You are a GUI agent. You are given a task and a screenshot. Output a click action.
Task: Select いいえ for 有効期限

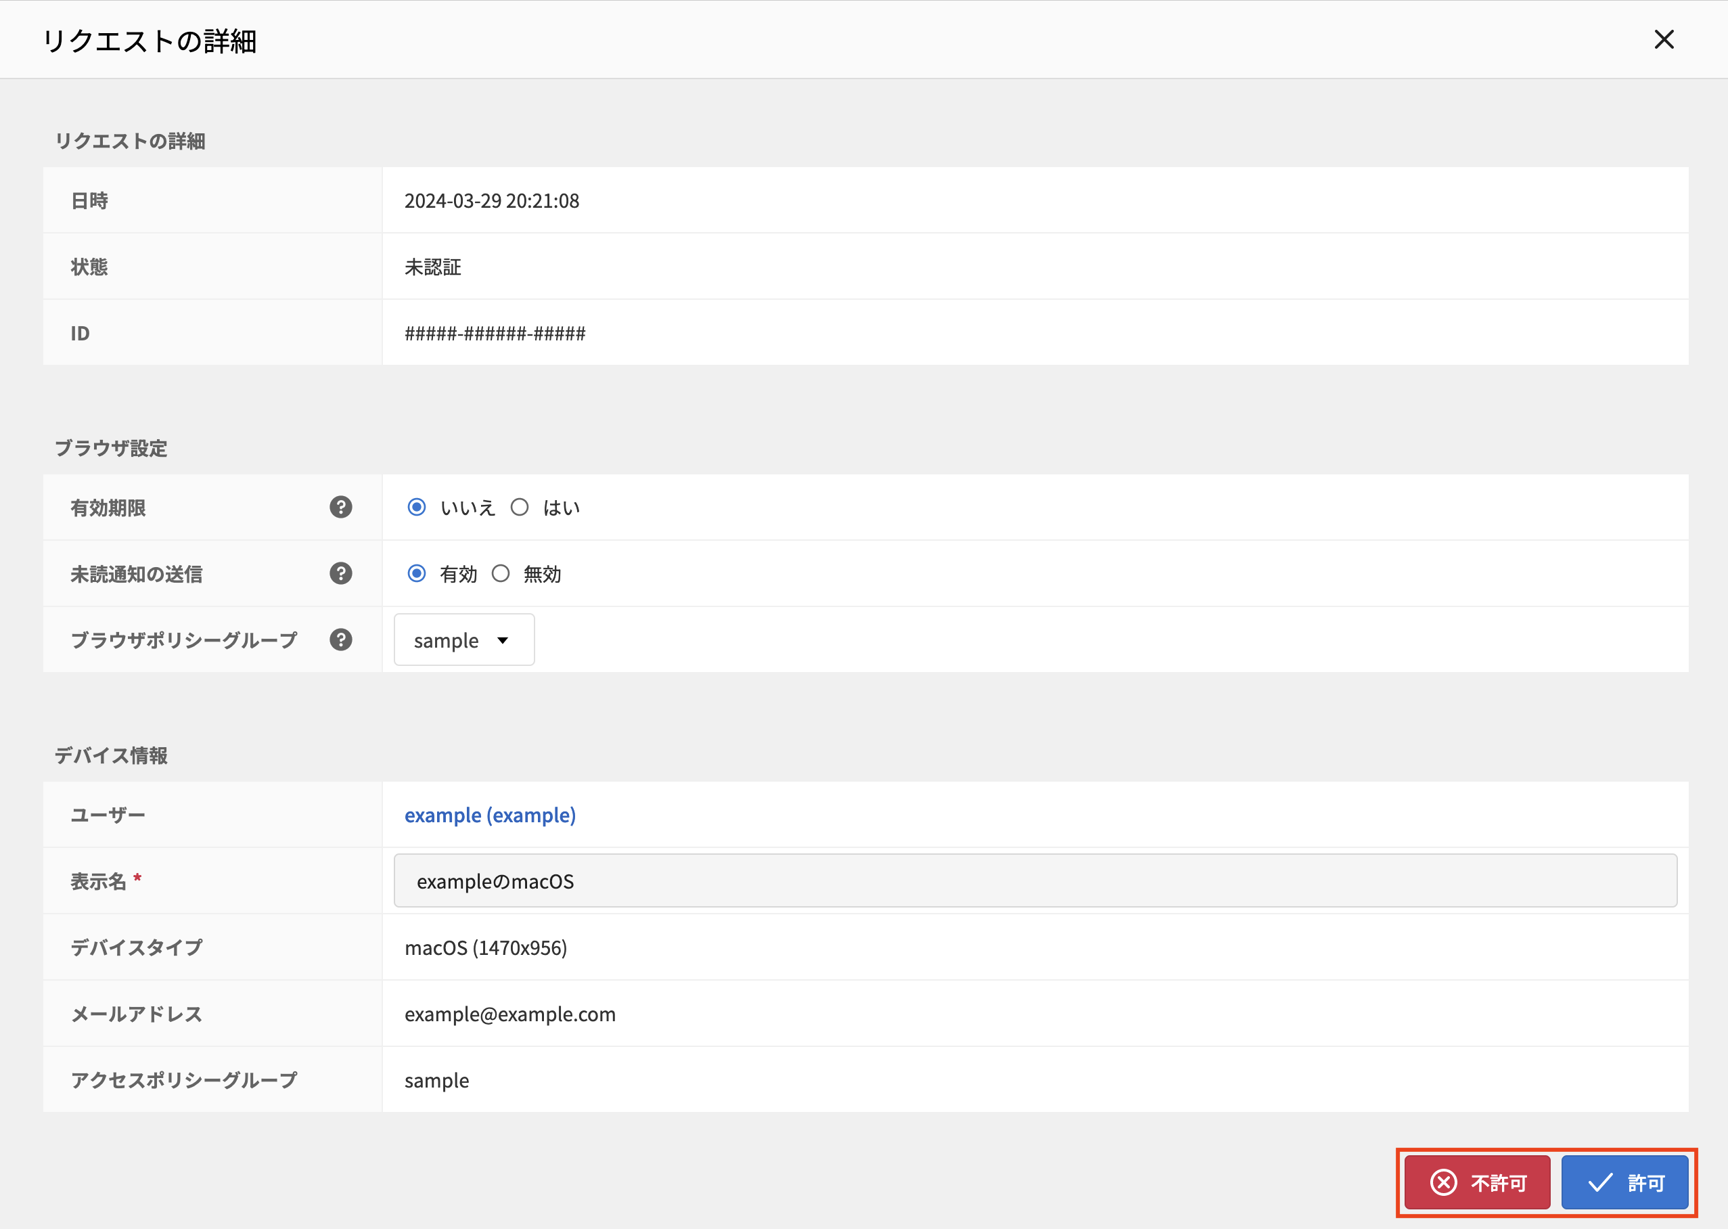coord(416,507)
